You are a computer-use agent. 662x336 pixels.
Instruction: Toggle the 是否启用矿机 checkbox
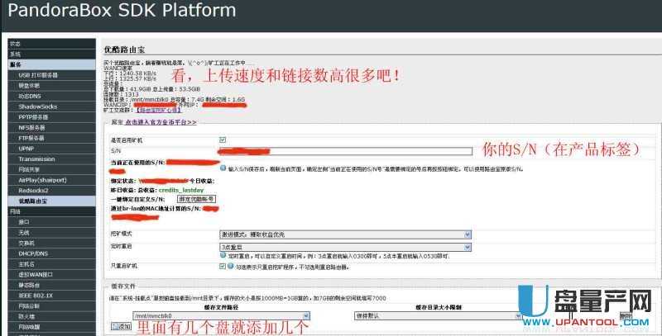(223, 140)
